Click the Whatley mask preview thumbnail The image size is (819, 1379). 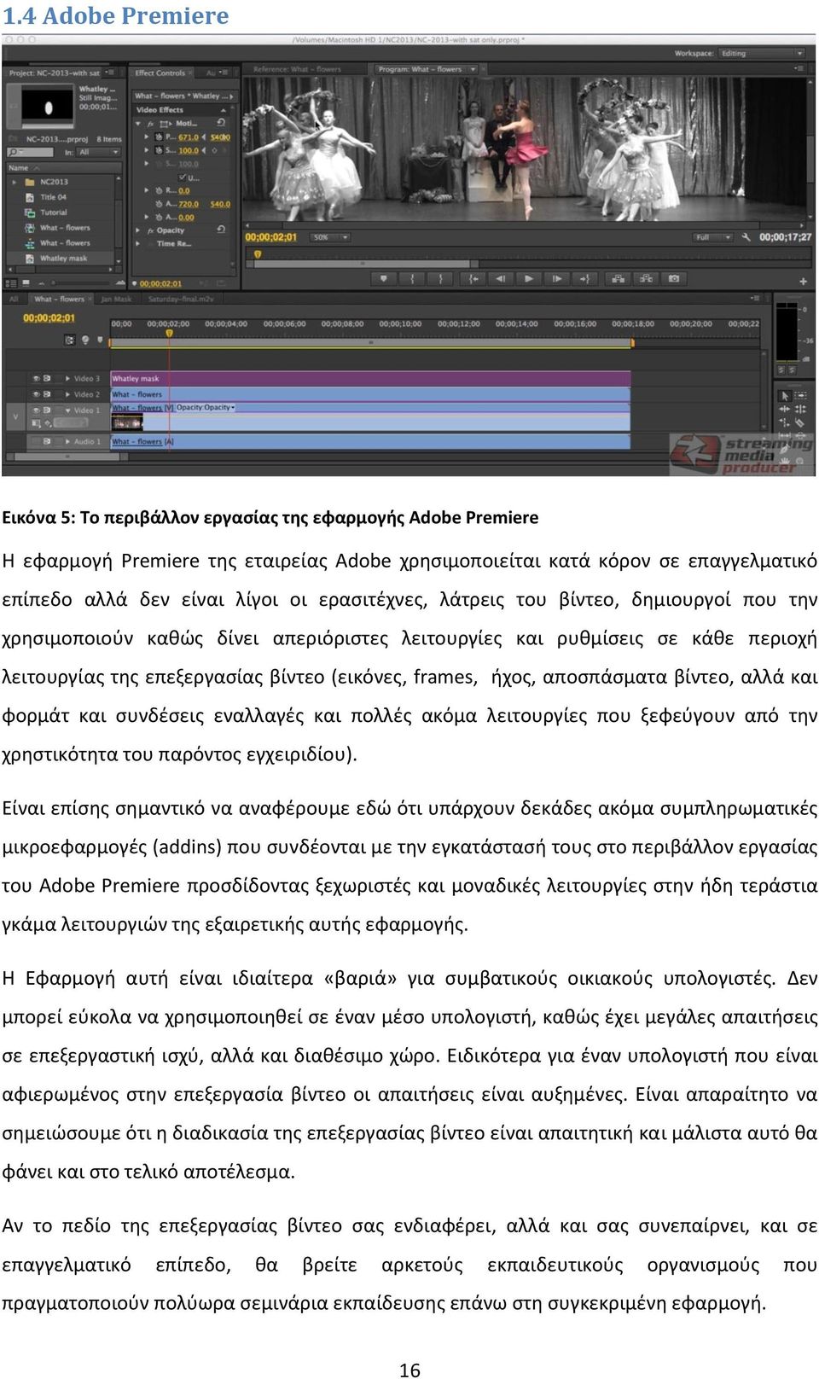[47, 107]
